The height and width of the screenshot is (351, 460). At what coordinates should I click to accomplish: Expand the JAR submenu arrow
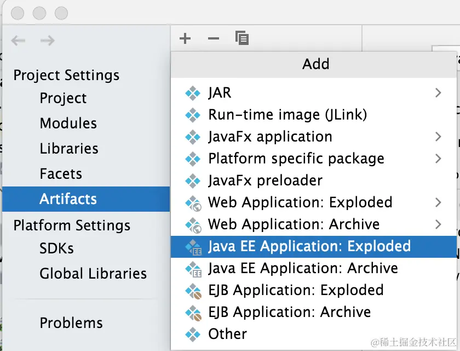tap(438, 93)
